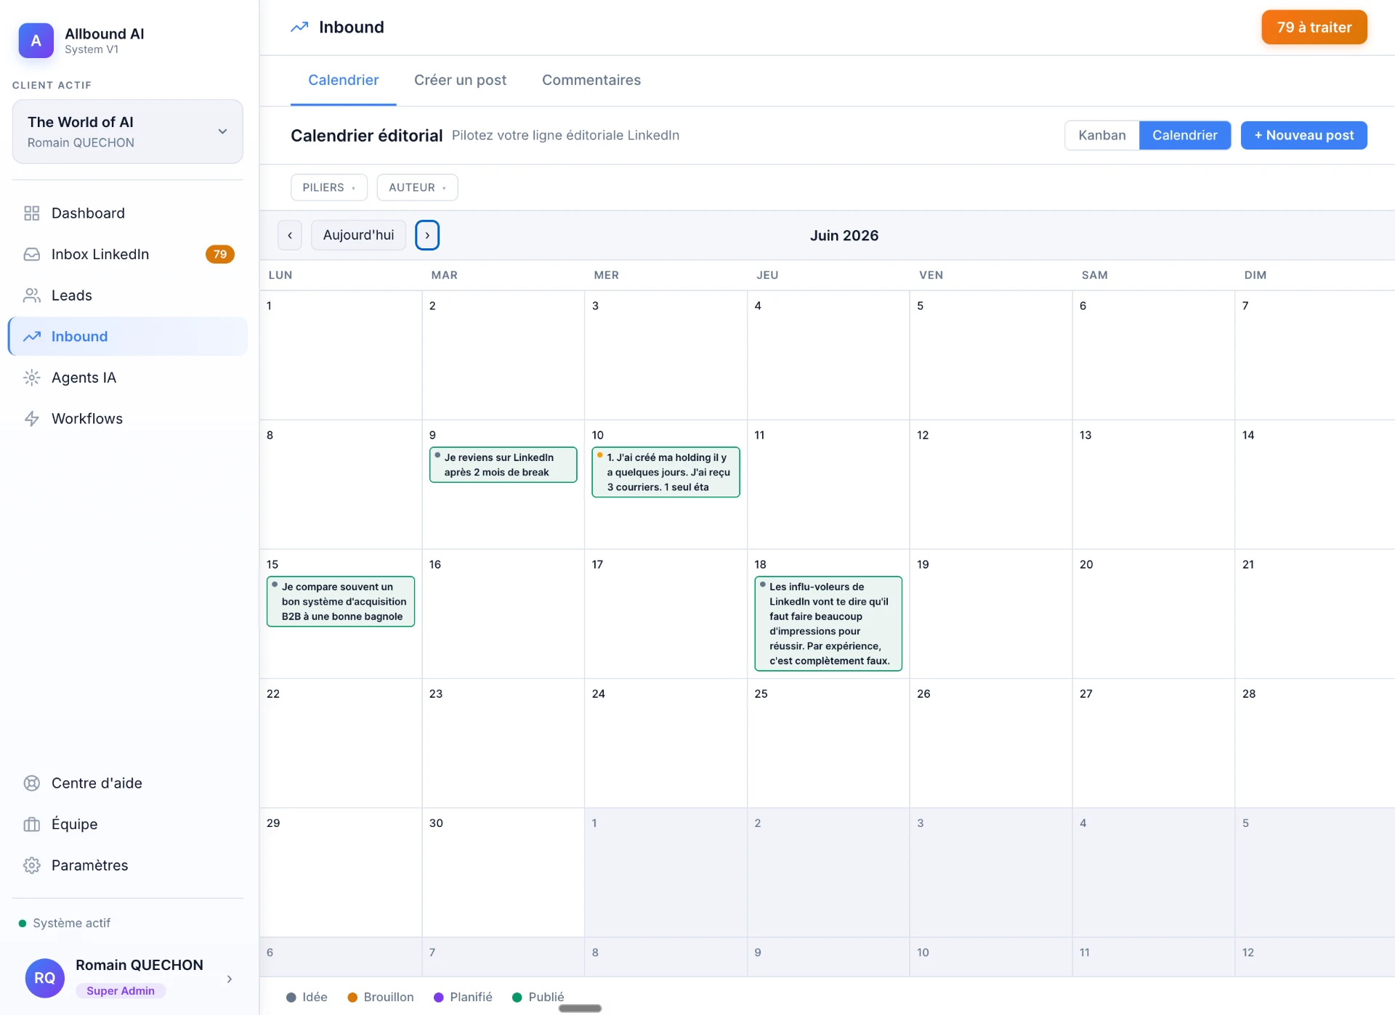The width and height of the screenshot is (1395, 1015).
Task: Open Workflows page link
Action: pyautogui.click(x=128, y=419)
